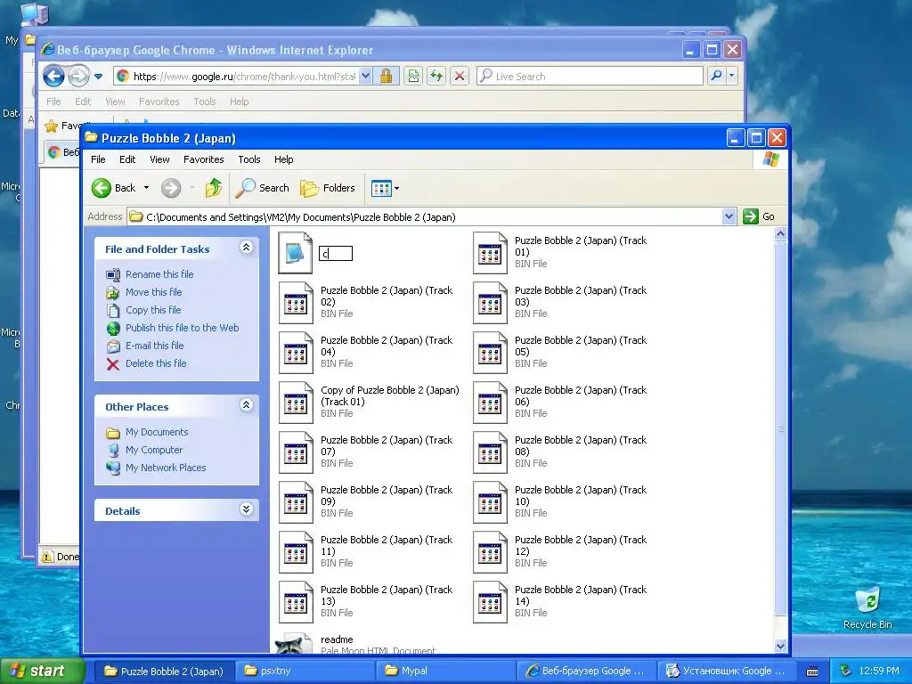Viewport: 912px width, 684px height.
Task: Click E-mail this file
Action: tap(155, 346)
